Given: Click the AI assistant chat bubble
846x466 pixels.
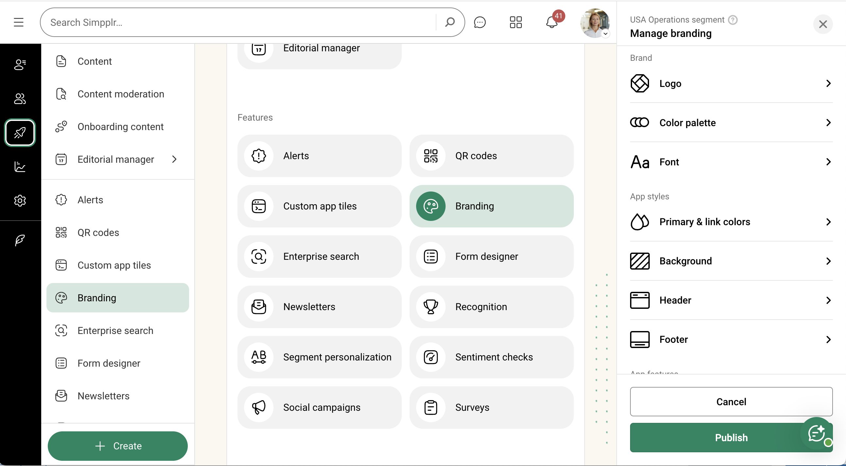Looking at the screenshot, I should pos(817,434).
